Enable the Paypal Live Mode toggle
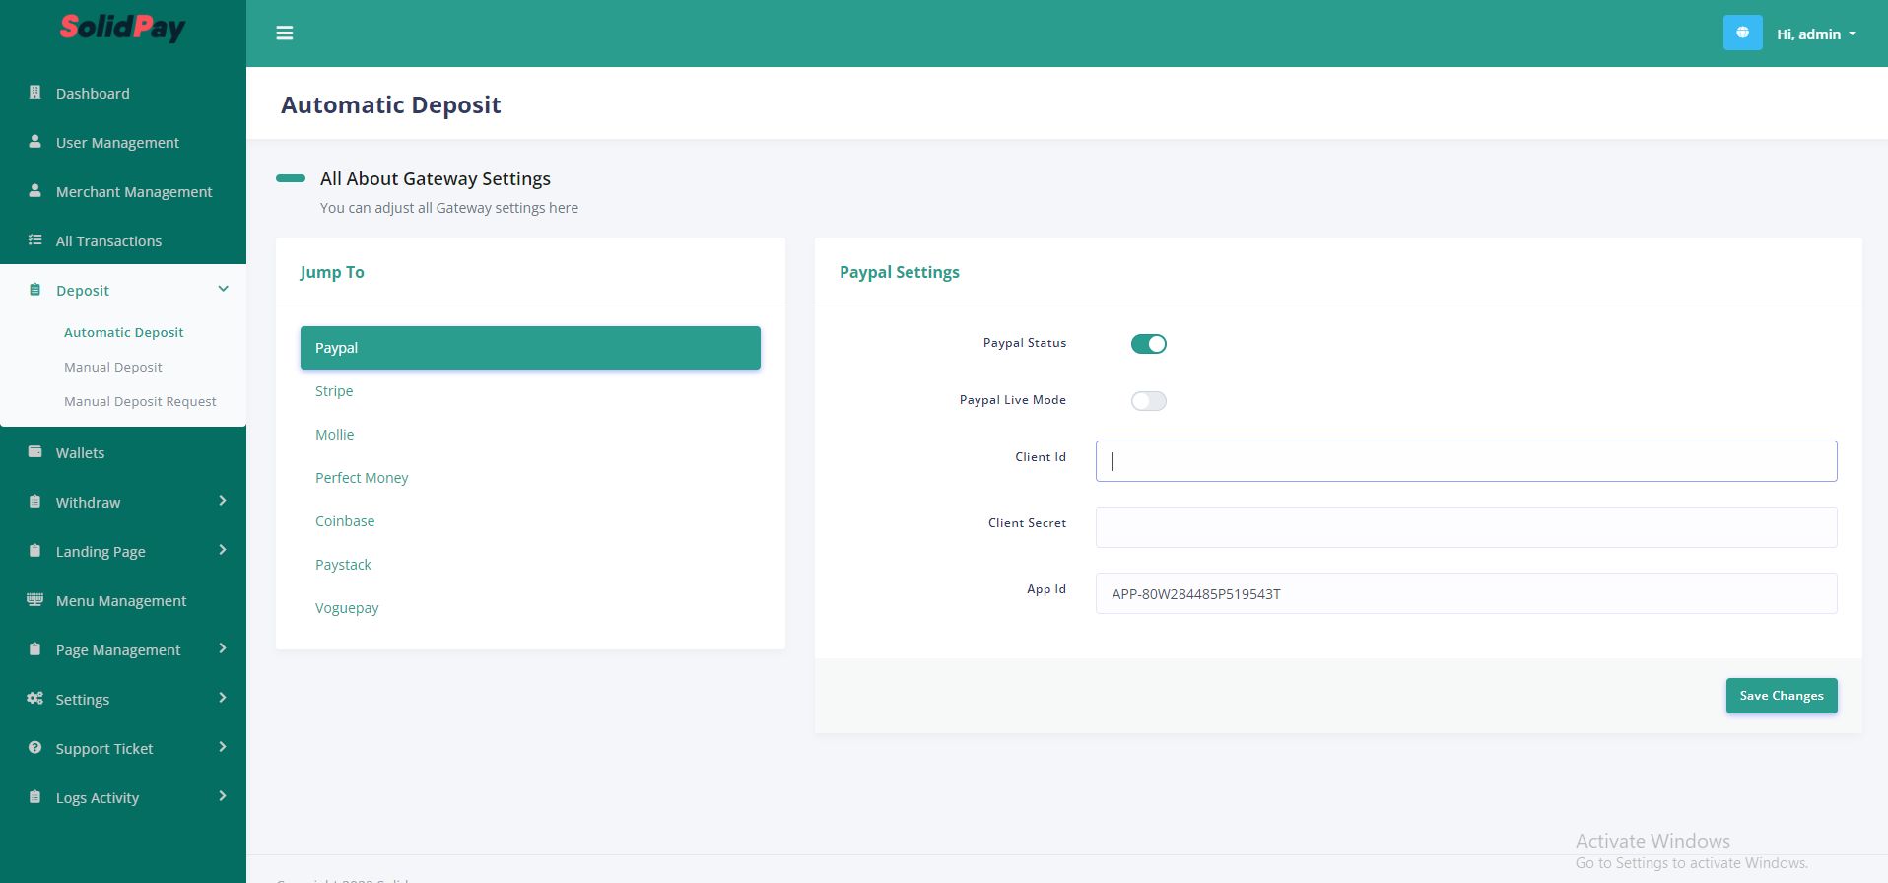The height and width of the screenshot is (883, 1888). coord(1148,401)
